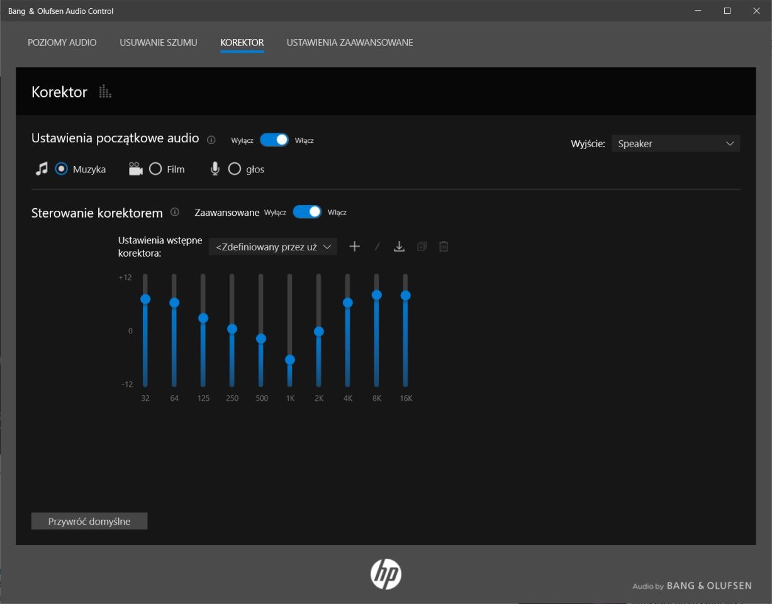Toggle the Ustawienia początkowe audio switch
This screenshot has height=604, width=772.
(274, 140)
